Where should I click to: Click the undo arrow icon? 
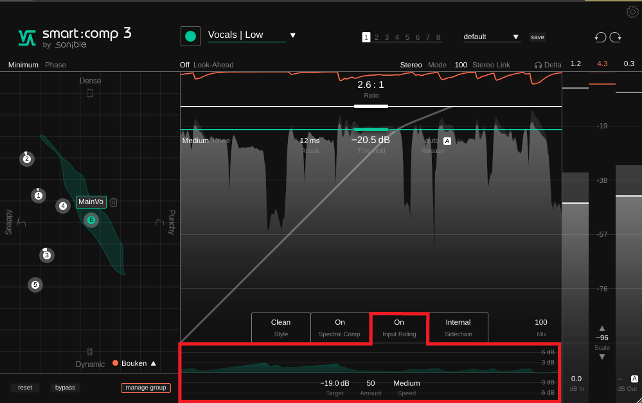click(x=600, y=37)
